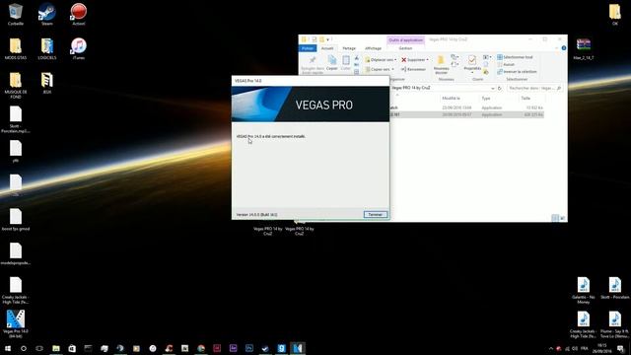This screenshot has width=631, height=355.
Task: Click the clock and date in taskbar
Action: 602,348
